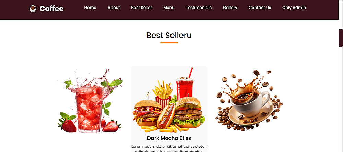Screen dimensions: 343x152
Task: Jump to the Testimonials section
Action: click(x=199, y=8)
